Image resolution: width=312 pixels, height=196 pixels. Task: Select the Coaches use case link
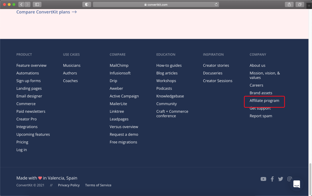(70, 81)
